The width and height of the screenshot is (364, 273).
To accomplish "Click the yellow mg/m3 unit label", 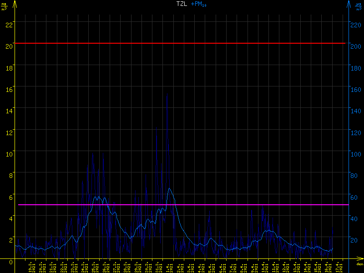I will pos(5,6).
